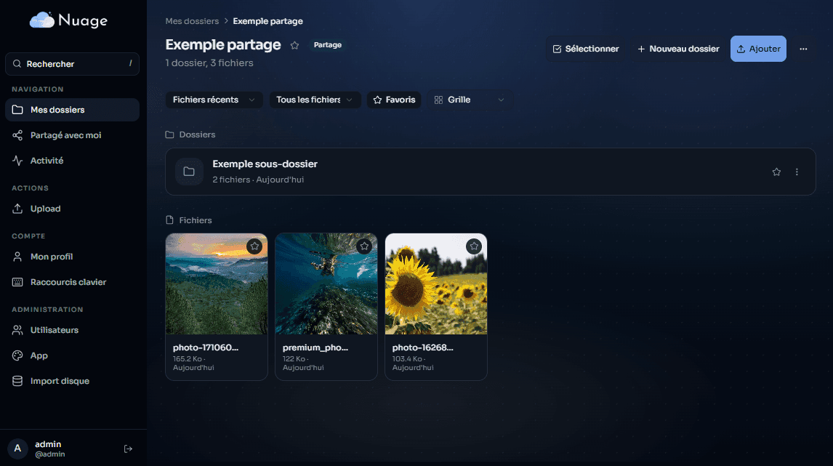The height and width of the screenshot is (466, 833).
Task: Click the logout icon beside admin
Action: [x=129, y=449]
